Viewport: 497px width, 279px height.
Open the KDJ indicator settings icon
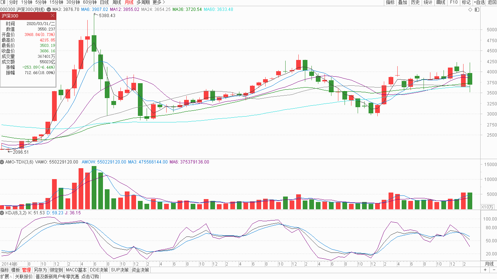point(2,213)
